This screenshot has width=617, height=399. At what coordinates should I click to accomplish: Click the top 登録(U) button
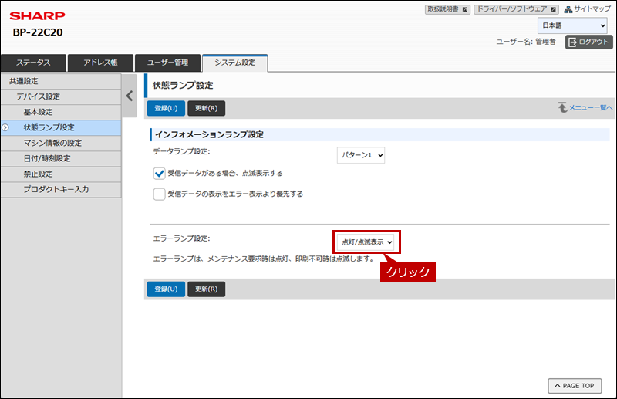(x=166, y=108)
